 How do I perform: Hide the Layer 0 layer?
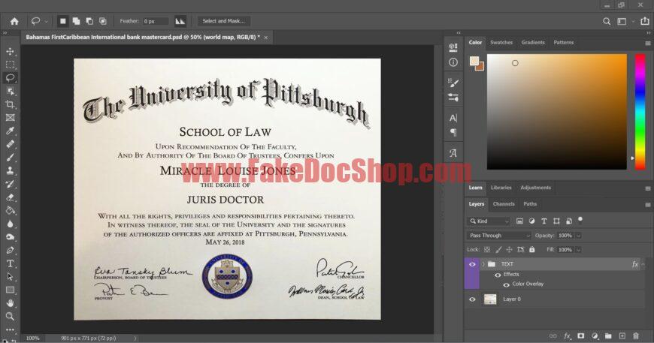[472, 299]
